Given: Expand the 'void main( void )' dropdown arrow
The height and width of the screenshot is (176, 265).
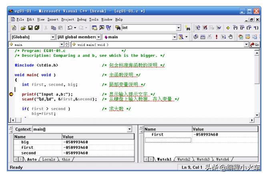Looking at the screenshot, I should click(247, 44).
